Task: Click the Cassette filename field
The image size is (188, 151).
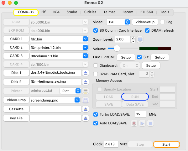Action: coord(55,109)
